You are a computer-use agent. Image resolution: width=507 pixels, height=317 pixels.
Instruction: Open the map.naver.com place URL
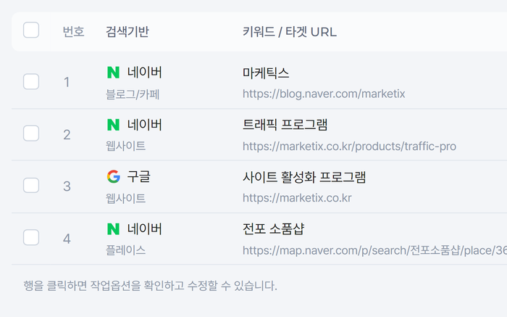coord(374,250)
